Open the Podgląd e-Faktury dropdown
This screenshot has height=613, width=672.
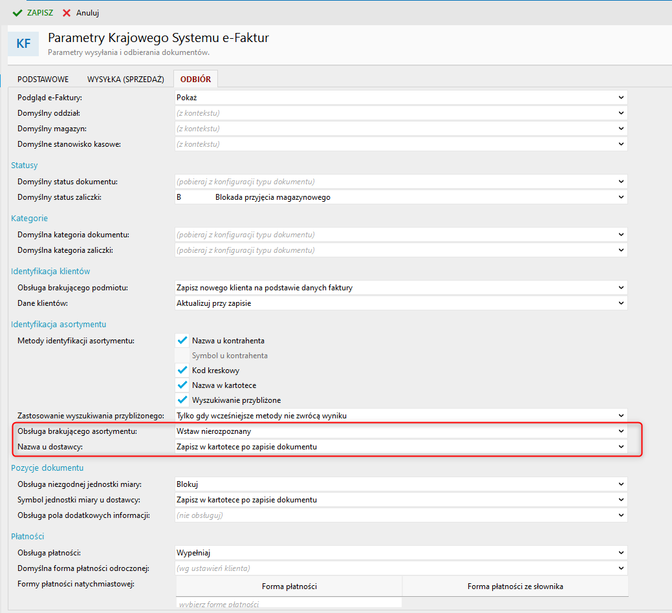(x=621, y=97)
